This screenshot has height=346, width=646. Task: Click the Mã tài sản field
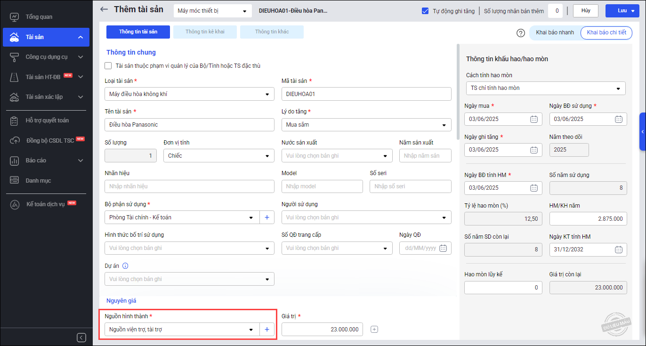point(366,94)
